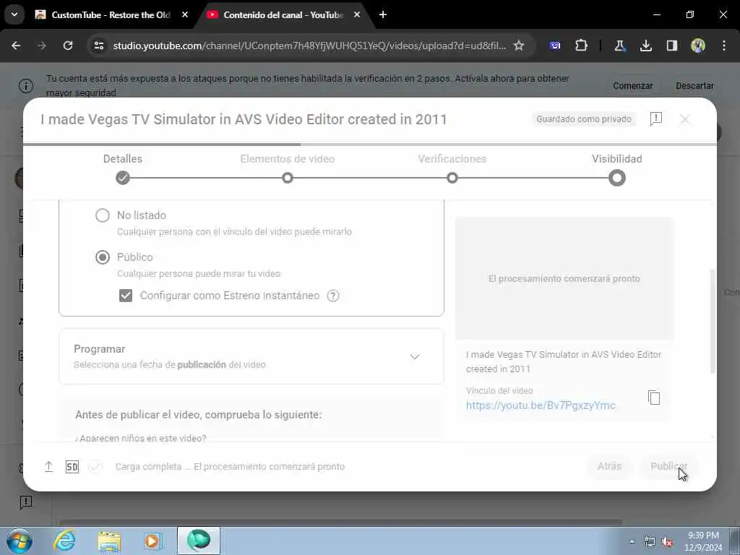The image size is (740, 555).
Task: Switch to the Contenido del canal tab
Action: pyautogui.click(x=283, y=14)
